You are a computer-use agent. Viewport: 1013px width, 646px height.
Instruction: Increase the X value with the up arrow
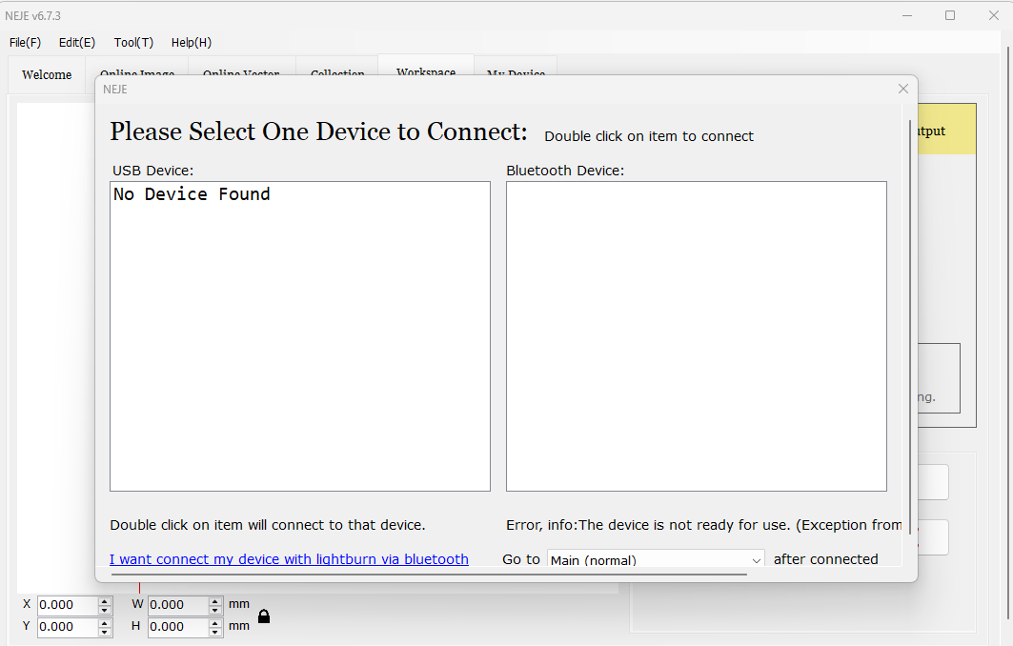coord(105,601)
